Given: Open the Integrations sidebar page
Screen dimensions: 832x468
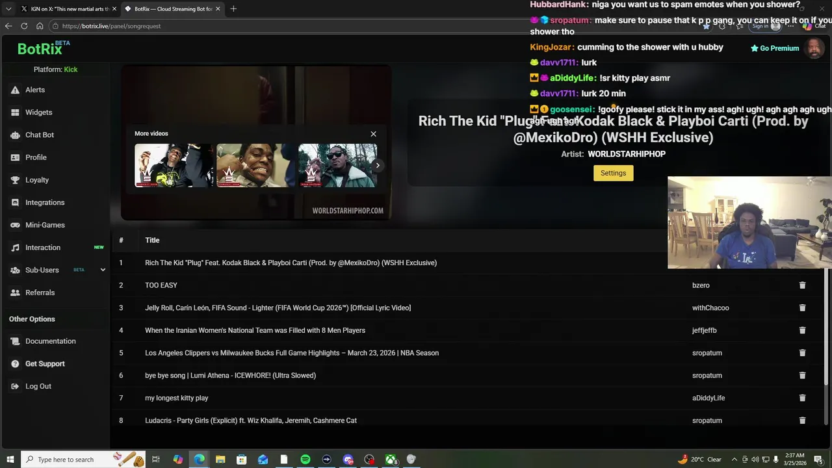Looking at the screenshot, I should tap(45, 202).
